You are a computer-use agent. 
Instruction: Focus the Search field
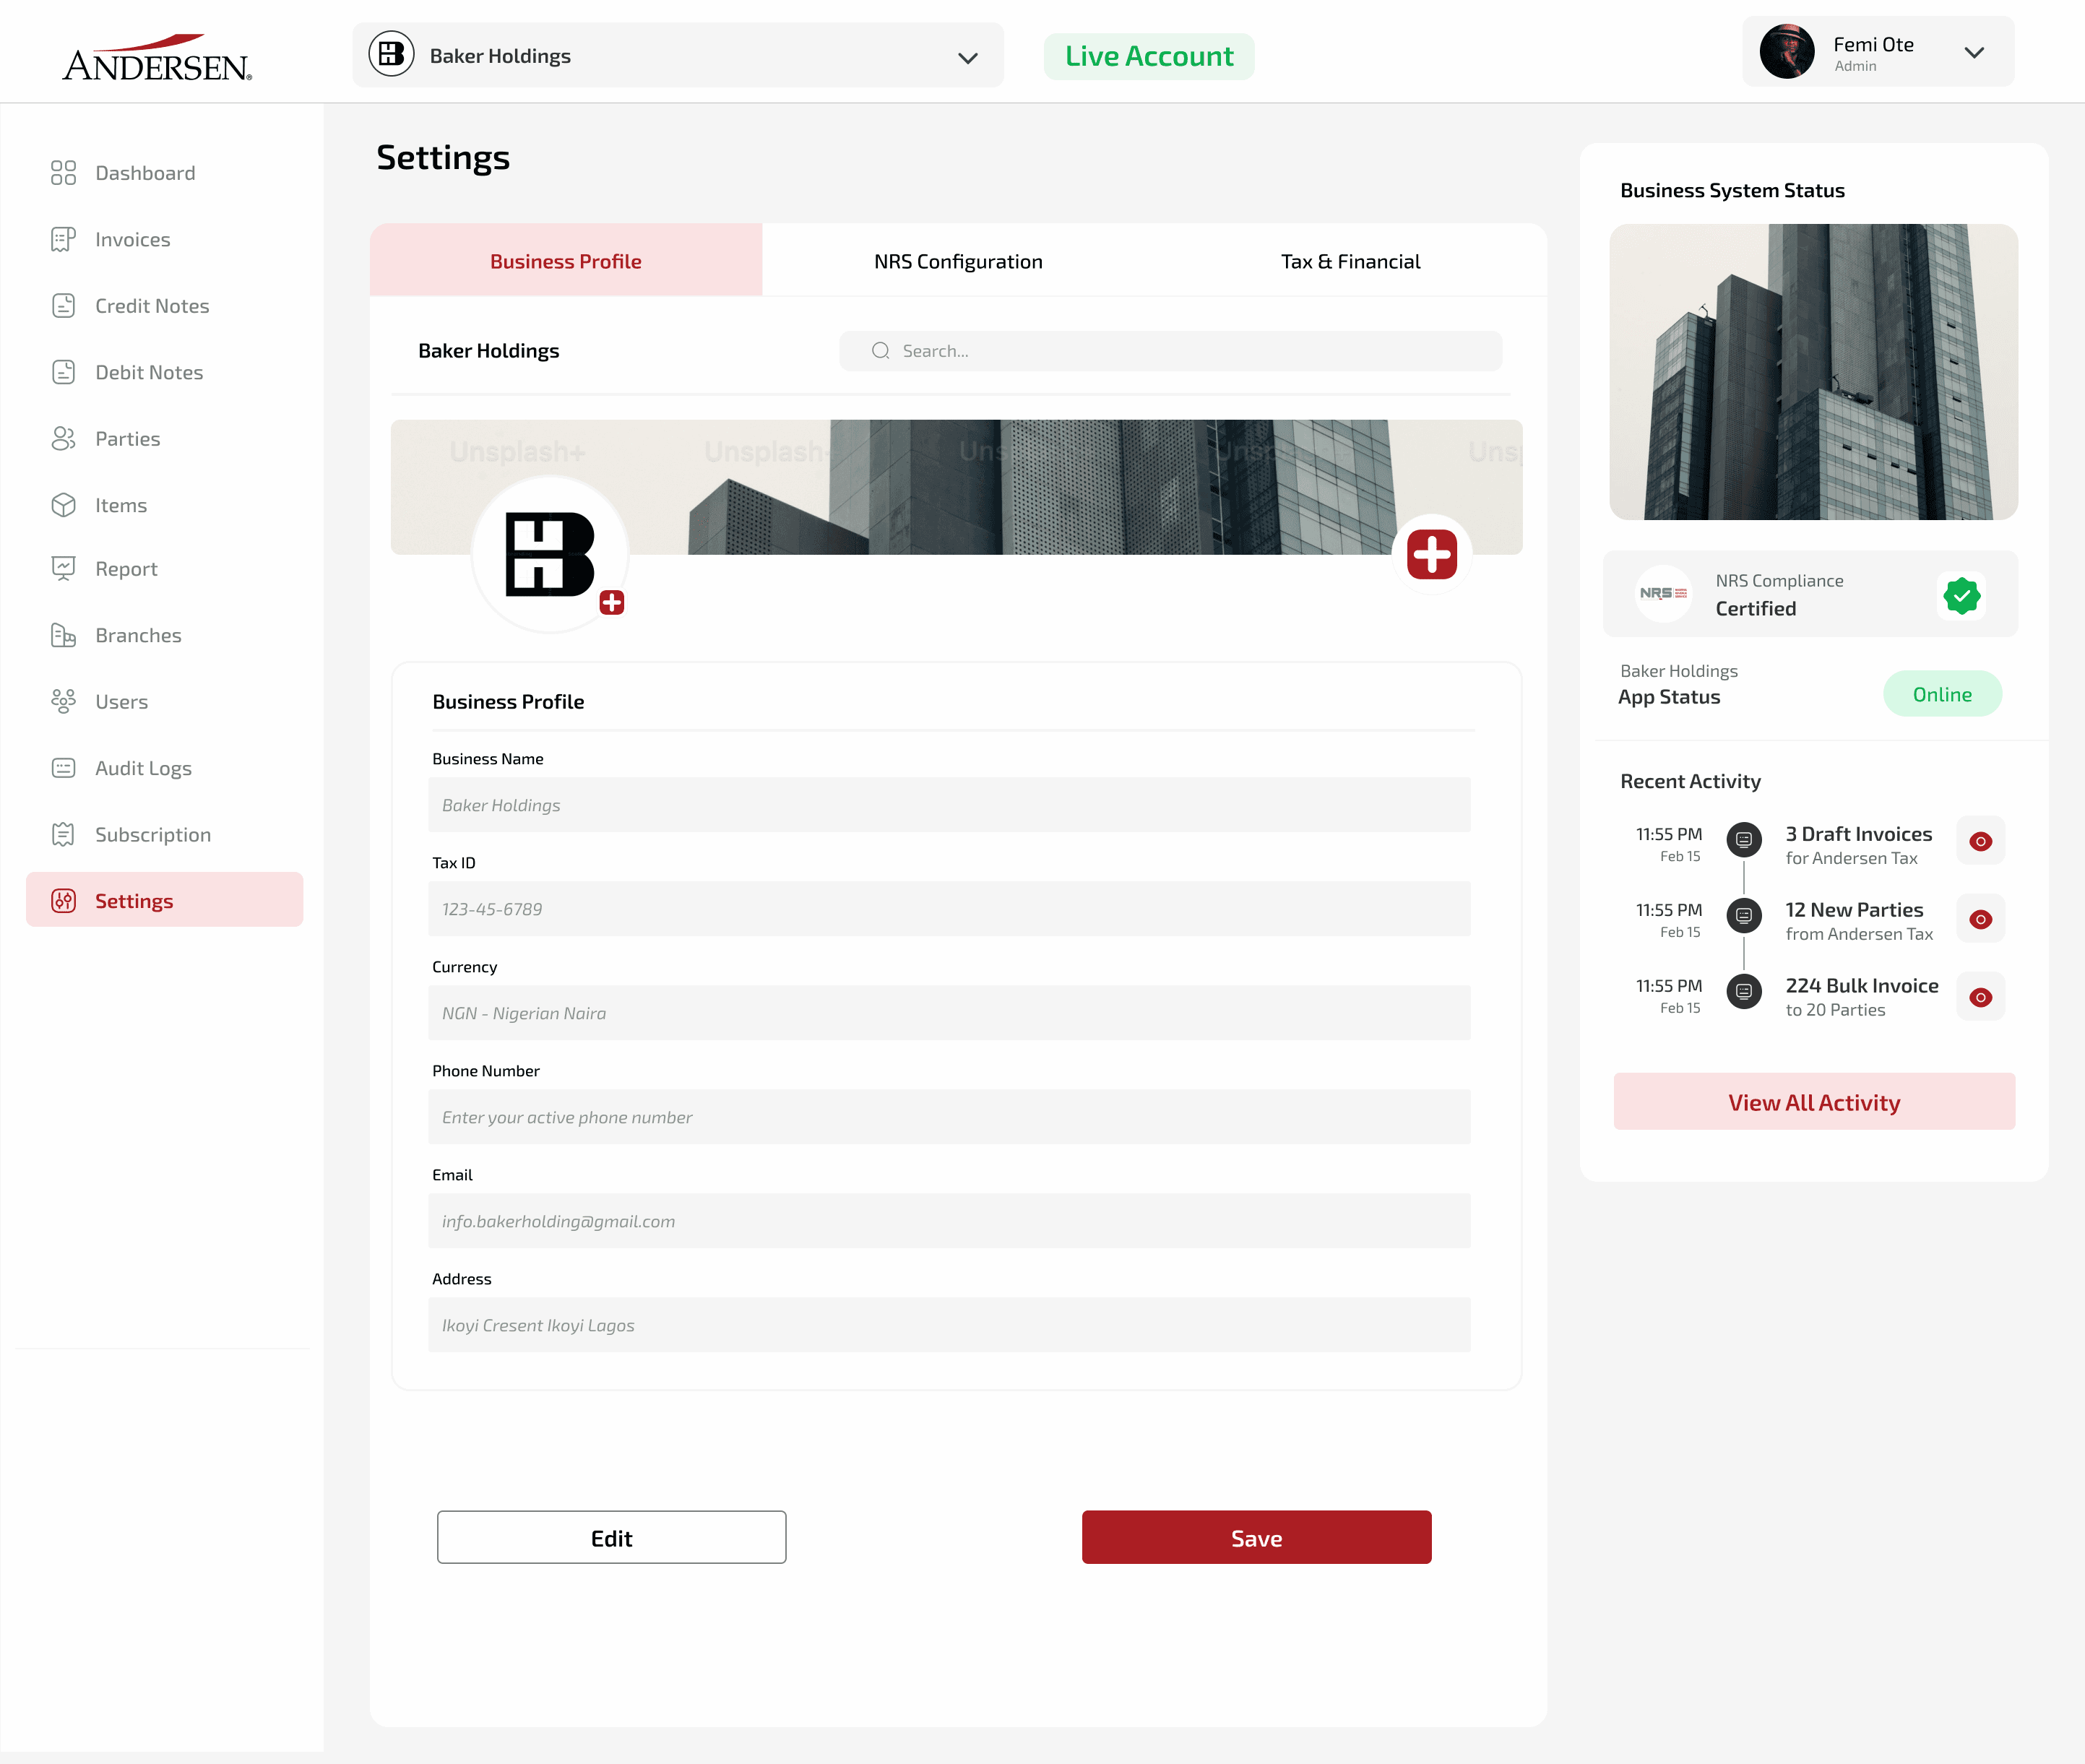coord(1170,351)
